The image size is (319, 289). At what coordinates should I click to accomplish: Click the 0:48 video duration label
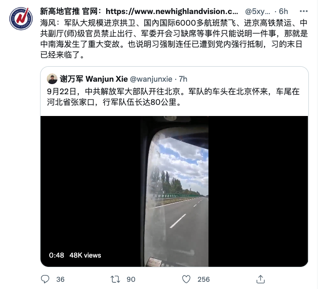pos(56,255)
